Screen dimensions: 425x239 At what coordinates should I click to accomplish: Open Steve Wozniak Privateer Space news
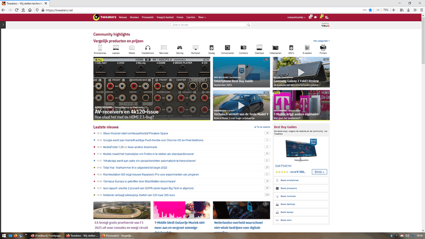[x=135, y=133]
